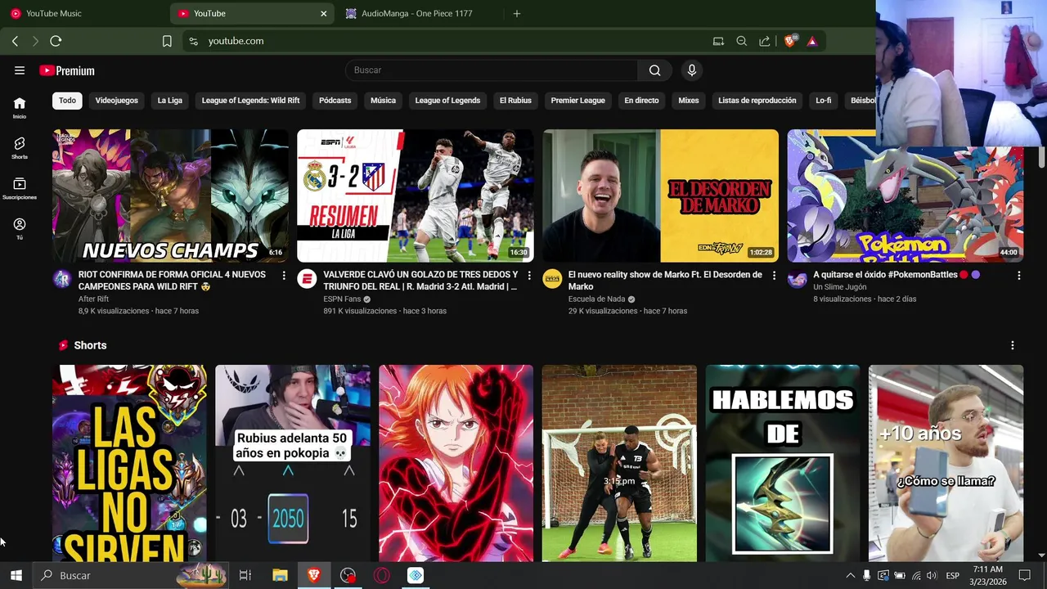This screenshot has height=589, width=1047.
Task: Switch to the YouTube Music tab
Action: coord(84,13)
